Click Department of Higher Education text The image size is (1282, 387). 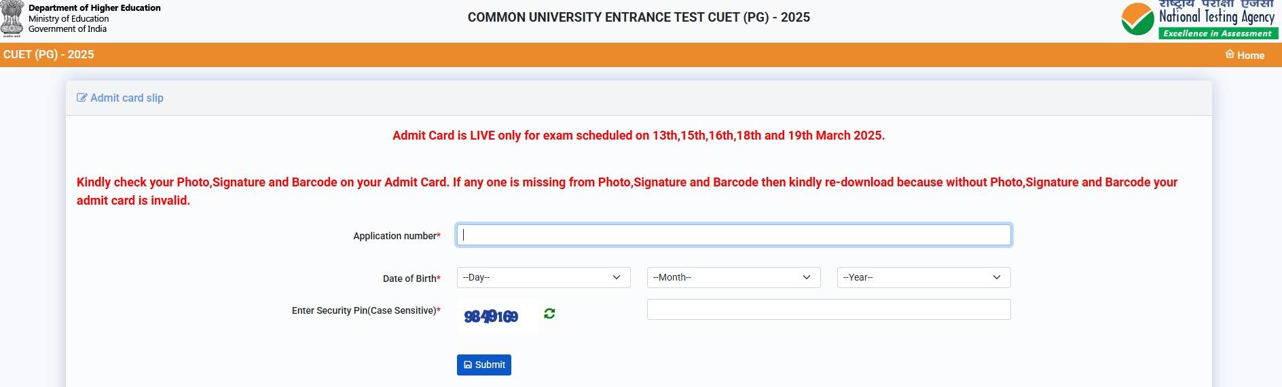[x=94, y=8]
